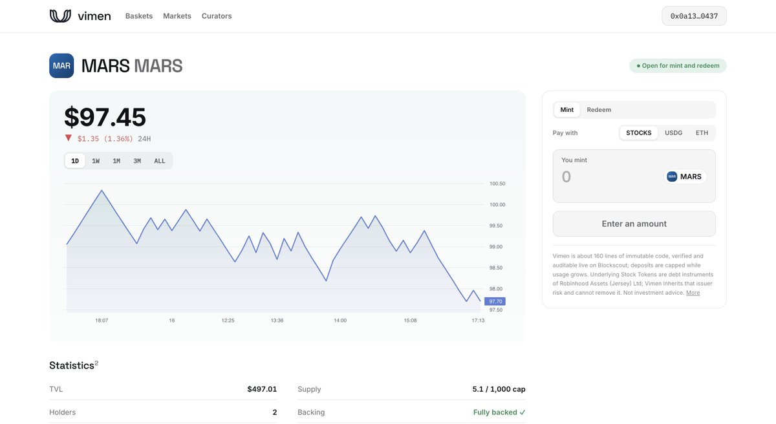Click the Holders value 2
Image resolution: width=776 pixels, height=424 pixels.
pyautogui.click(x=275, y=412)
